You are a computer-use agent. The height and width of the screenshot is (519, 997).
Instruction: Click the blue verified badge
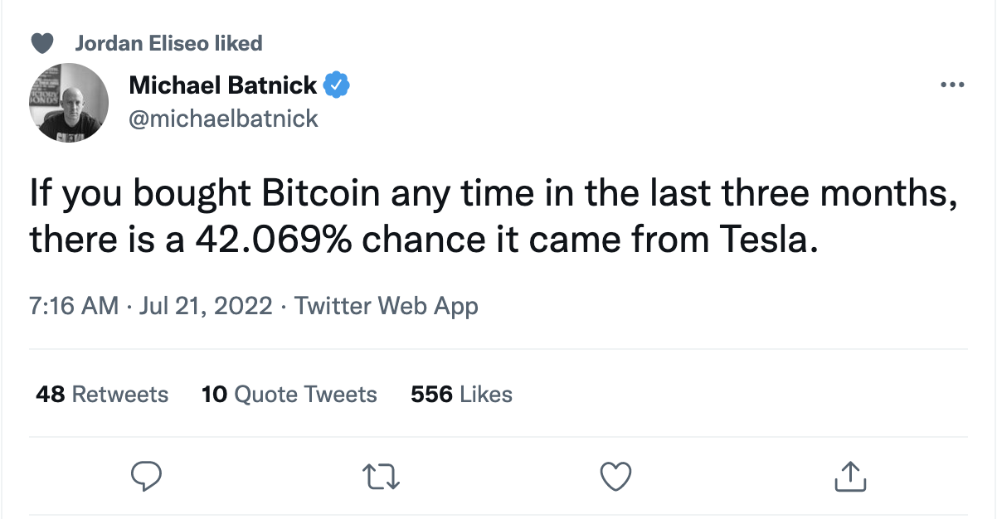coord(336,85)
